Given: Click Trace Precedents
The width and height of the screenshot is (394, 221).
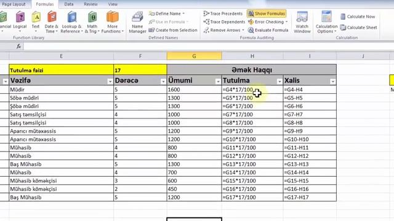Looking at the screenshot, I should click(x=223, y=14).
